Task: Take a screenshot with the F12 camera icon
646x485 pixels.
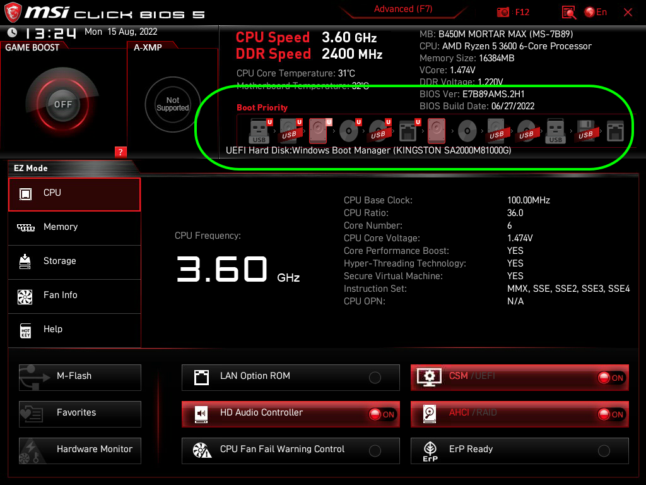Action: pos(503,13)
